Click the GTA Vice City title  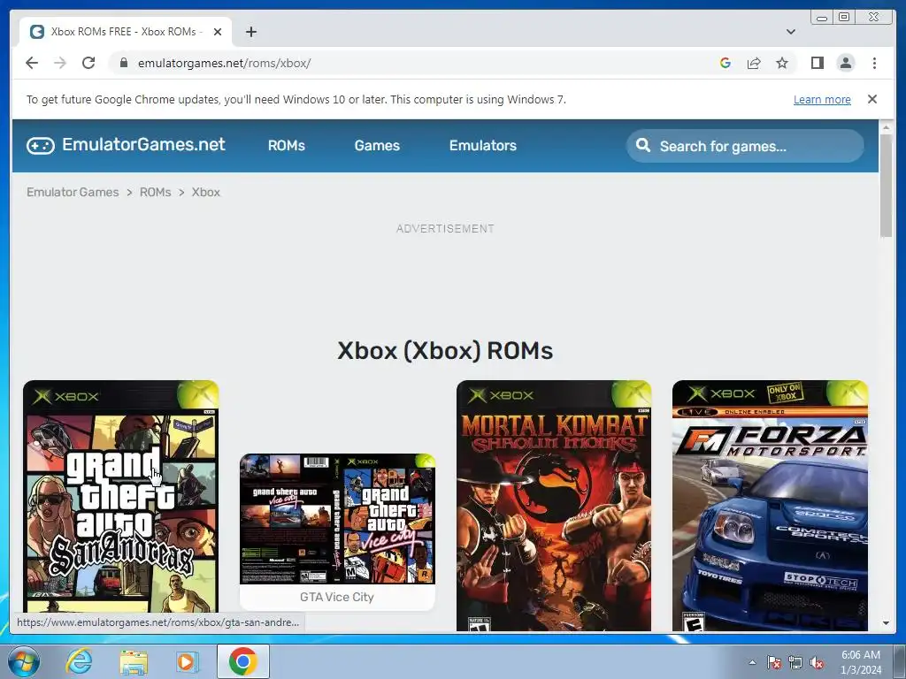pyautogui.click(x=337, y=597)
